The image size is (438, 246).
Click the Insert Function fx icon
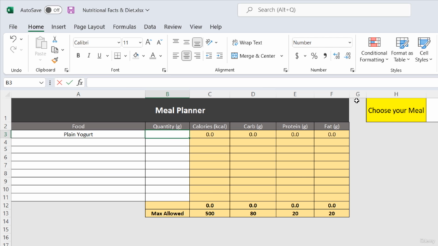80,83
